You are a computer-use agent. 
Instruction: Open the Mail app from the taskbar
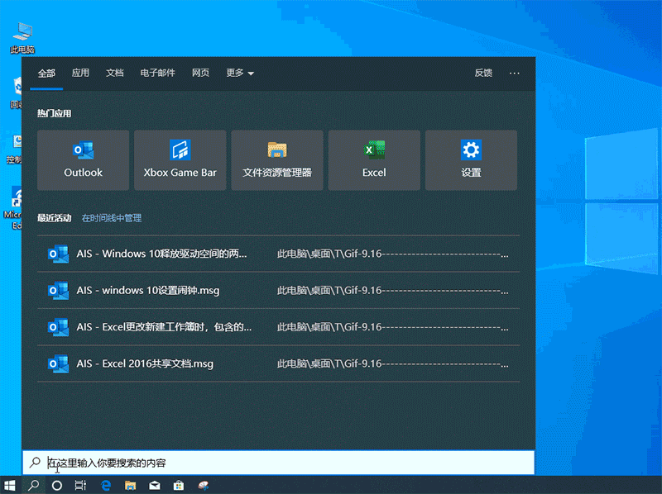point(154,485)
